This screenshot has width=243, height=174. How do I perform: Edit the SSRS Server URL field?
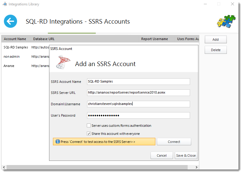tap(138, 93)
